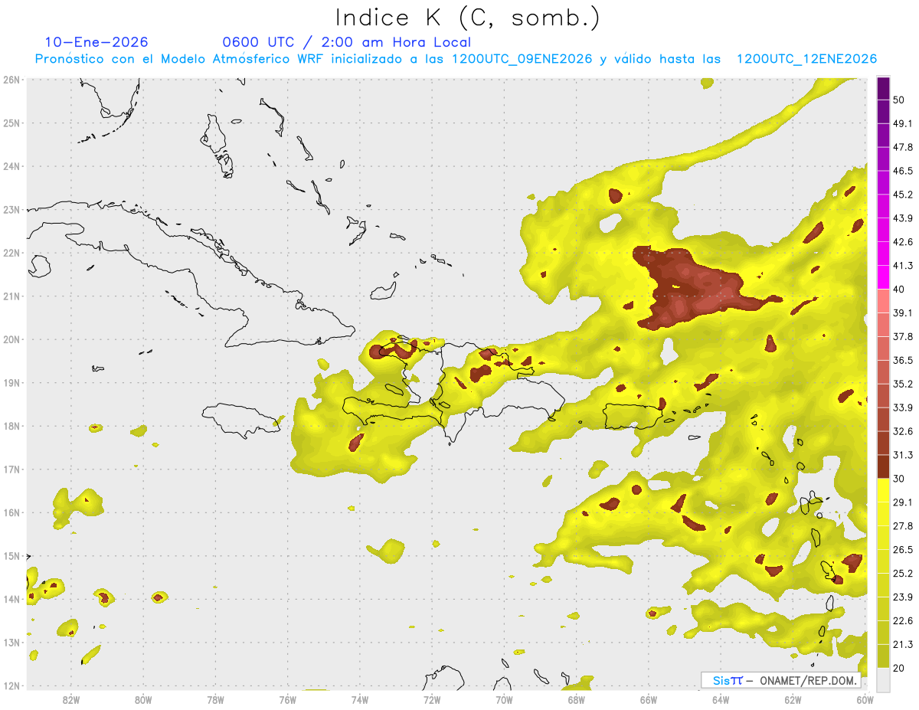This screenshot has height=710, width=919.
Task: Click the latitude label "17N"
Action: tap(11, 470)
